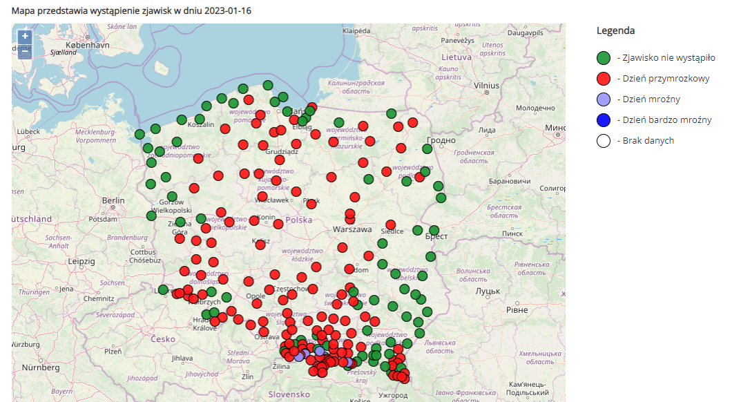
Task: Open the green marker on Gorzów Wielkopolski
Action: pos(172,196)
